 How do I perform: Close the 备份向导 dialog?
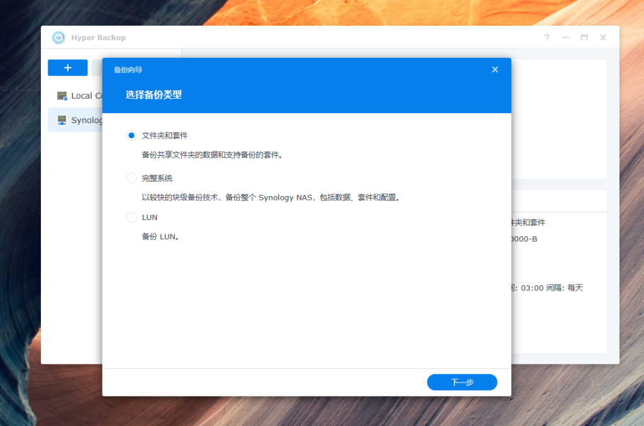pyautogui.click(x=495, y=70)
